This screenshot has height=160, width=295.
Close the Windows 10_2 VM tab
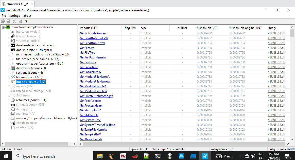click(x=31, y=4)
